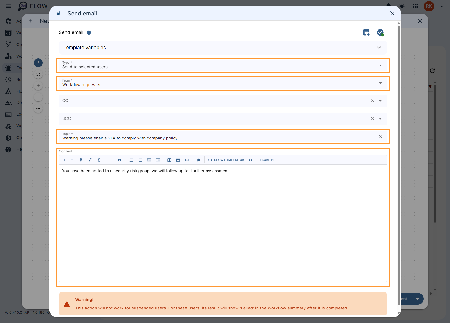Toggle light/dark theme in top bar
The height and width of the screenshot is (323, 450).
[402, 6]
